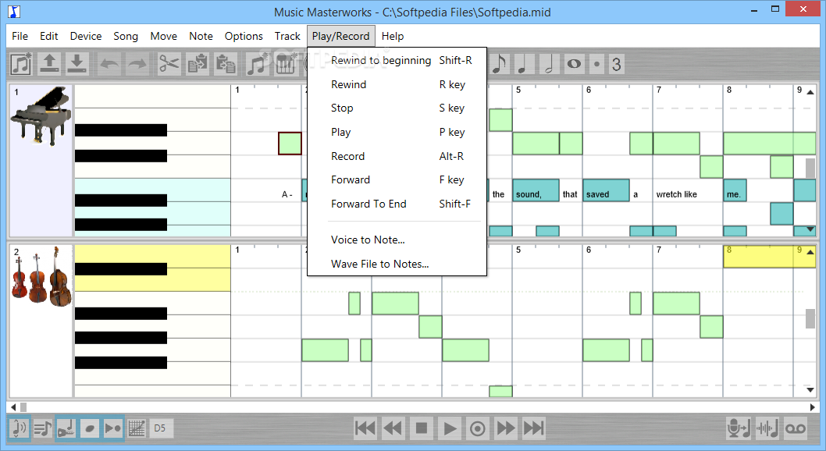Click the new song icon in toolbar

click(x=21, y=64)
